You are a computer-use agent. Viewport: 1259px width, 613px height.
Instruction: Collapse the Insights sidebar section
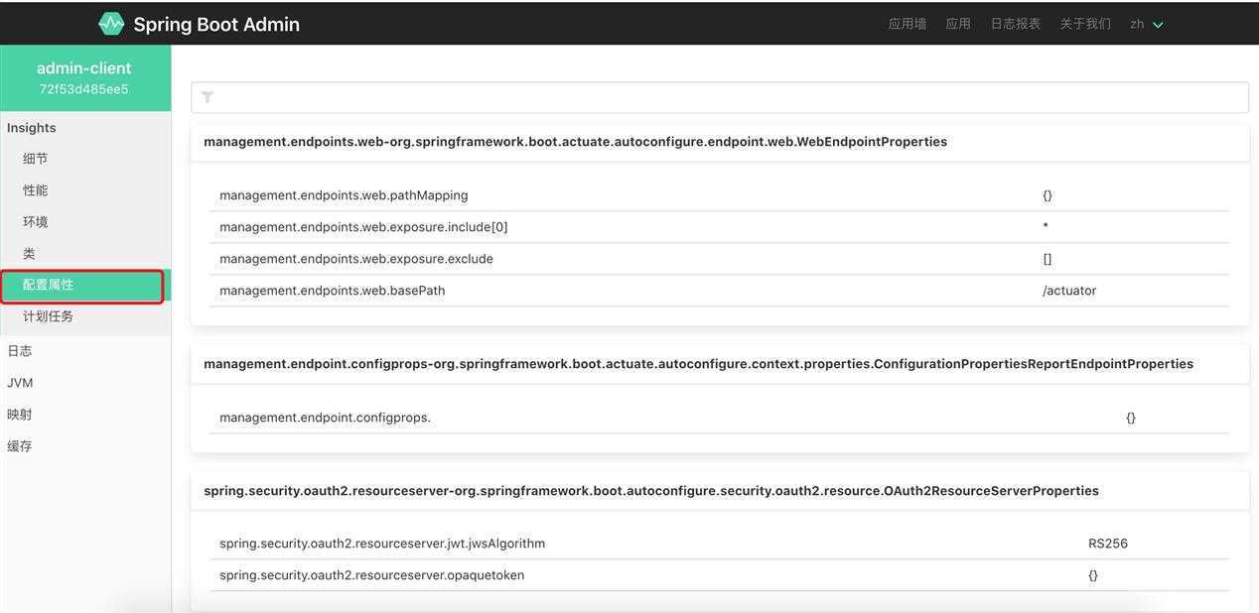[x=32, y=128]
